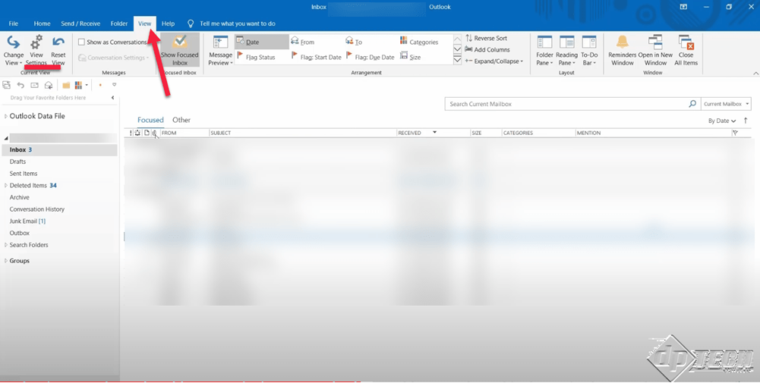
Task: Switch to the Send / Receive tab
Action: pyautogui.click(x=80, y=24)
